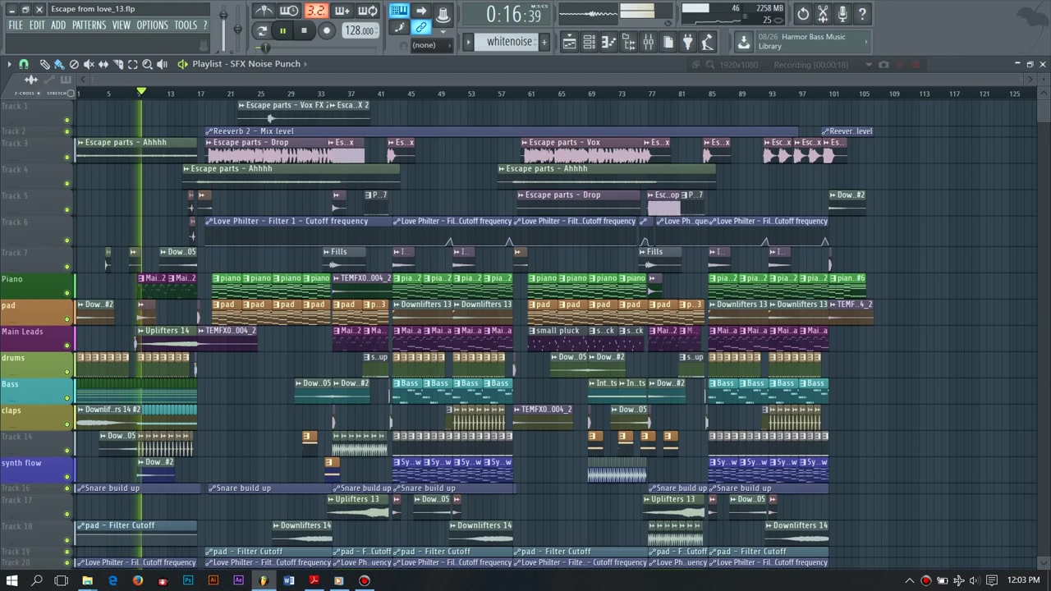Toggle the multilink to controllers button
The width and height of the screenshot is (1051, 591).
point(420,28)
